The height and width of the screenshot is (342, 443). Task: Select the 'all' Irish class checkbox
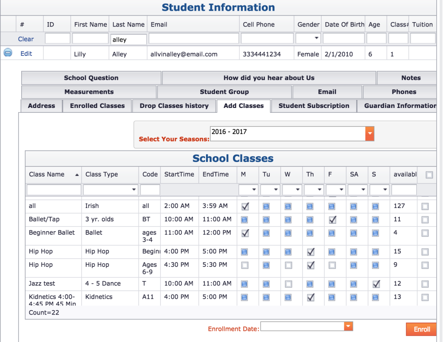coord(425,206)
